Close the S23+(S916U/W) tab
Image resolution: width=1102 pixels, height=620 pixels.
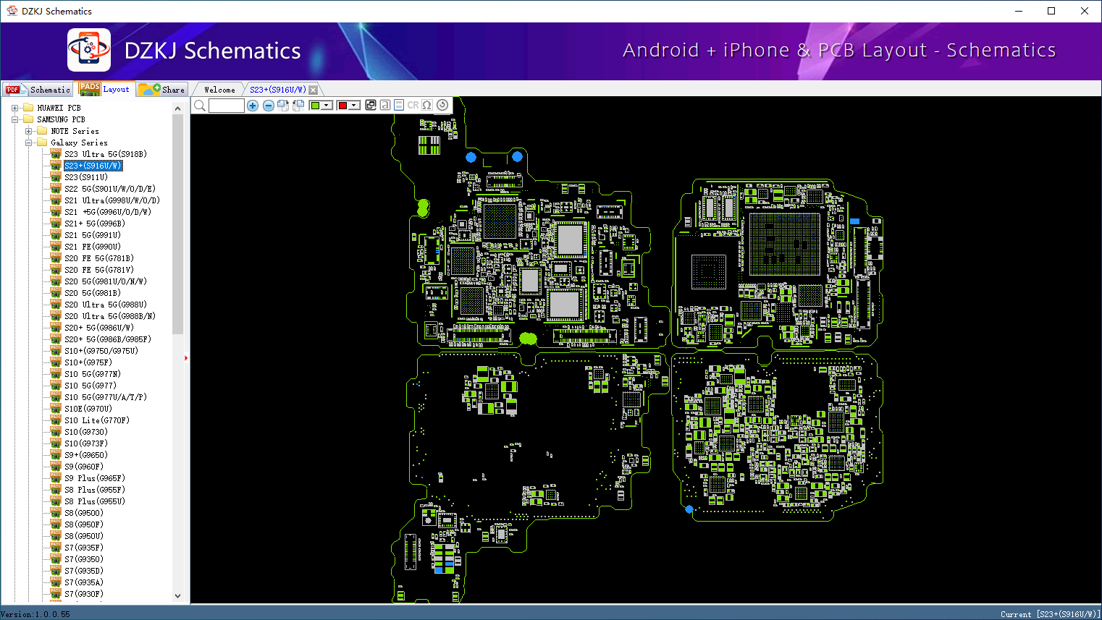(313, 90)
